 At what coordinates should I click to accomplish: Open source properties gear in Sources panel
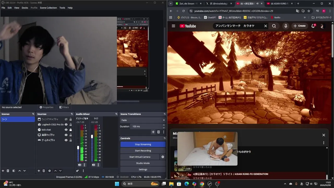[x=50, y=171]
